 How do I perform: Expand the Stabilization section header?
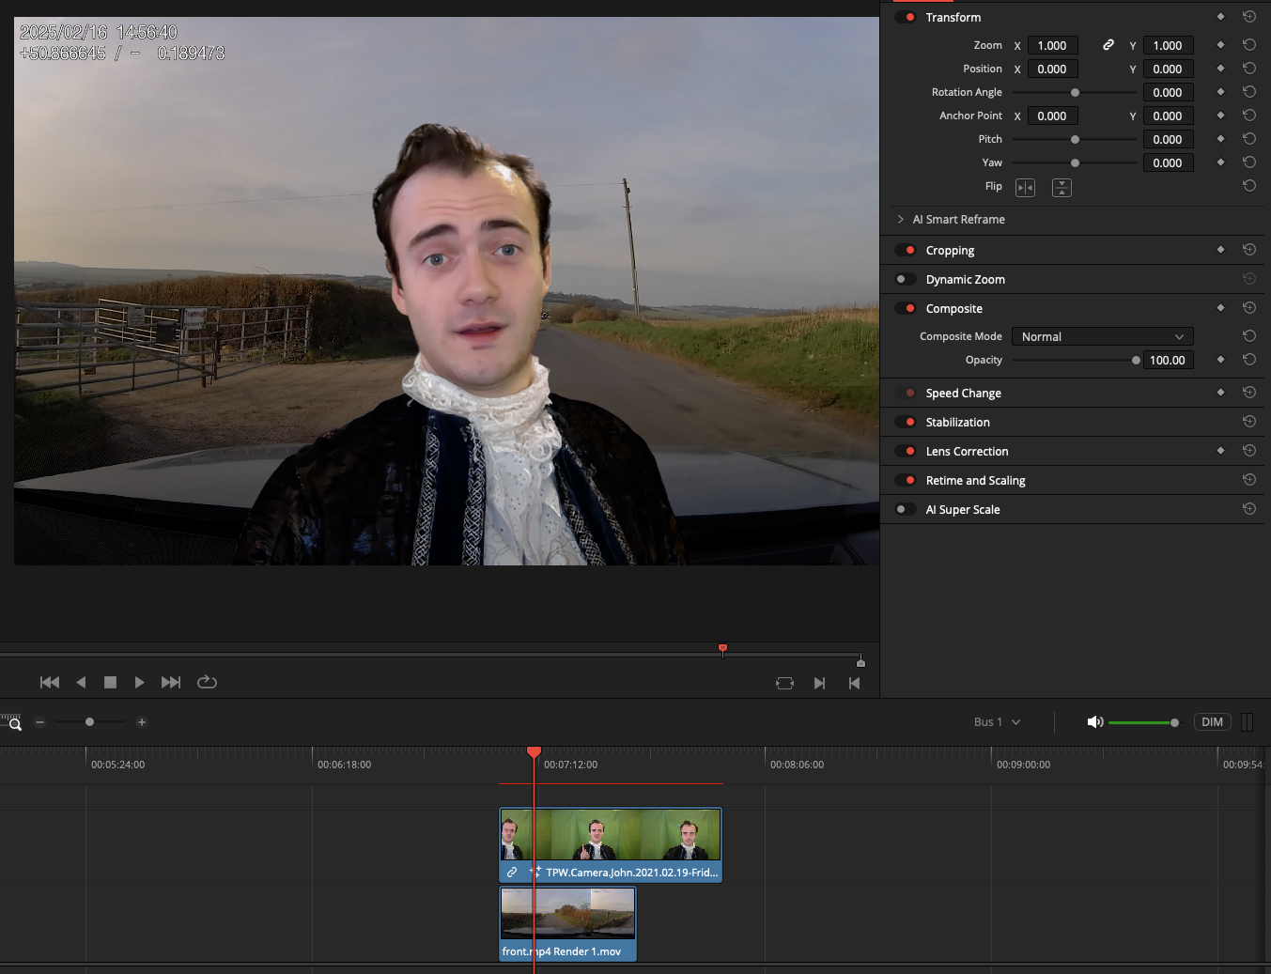tap(957, 423)
